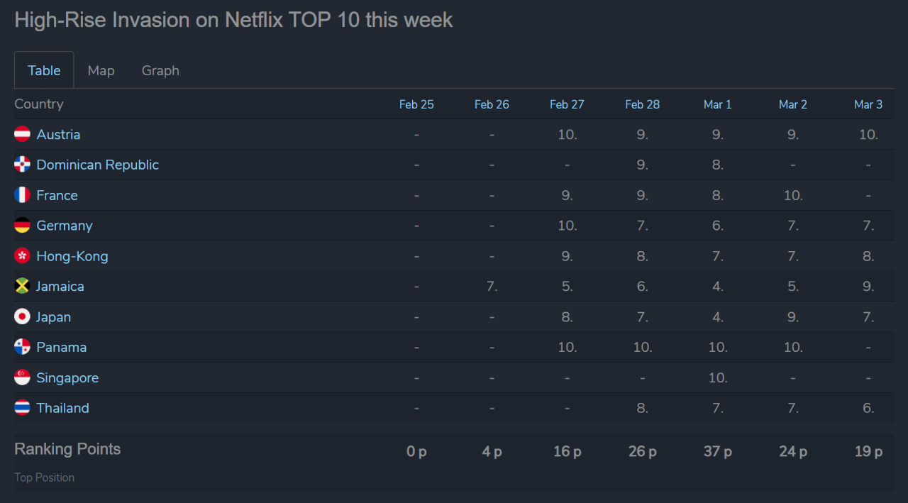Select the Table tab
The width and height of the screenshot is (908, 503).
tap(44, 70)
